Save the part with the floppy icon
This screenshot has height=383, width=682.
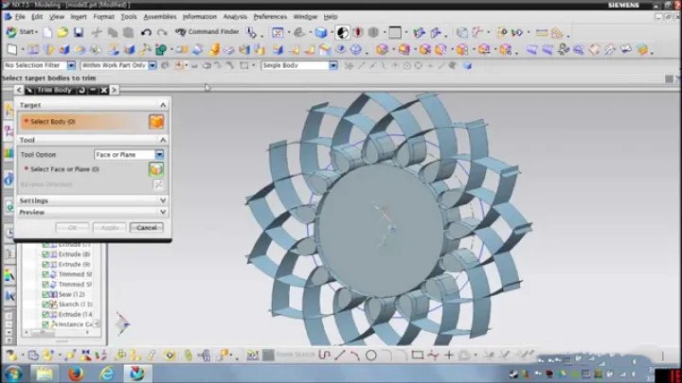[x=79, y=32]
